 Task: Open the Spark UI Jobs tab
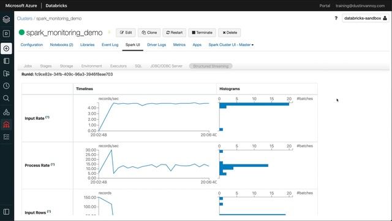click(28, 66)
